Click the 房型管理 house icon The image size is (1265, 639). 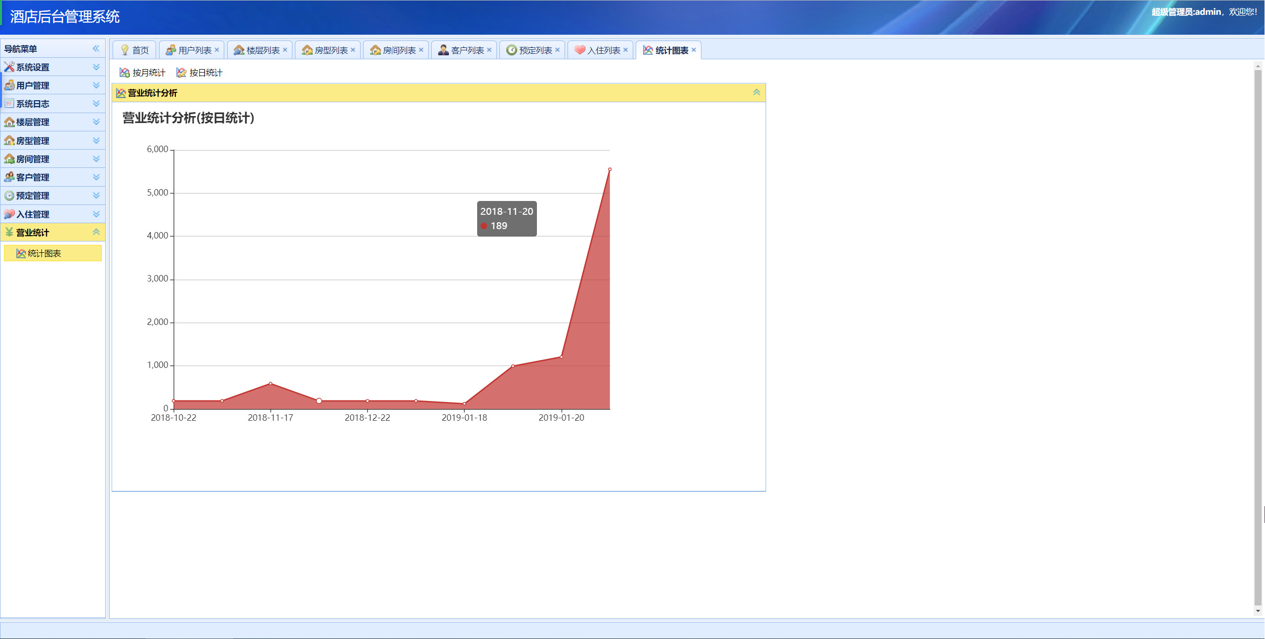point(9,140)
